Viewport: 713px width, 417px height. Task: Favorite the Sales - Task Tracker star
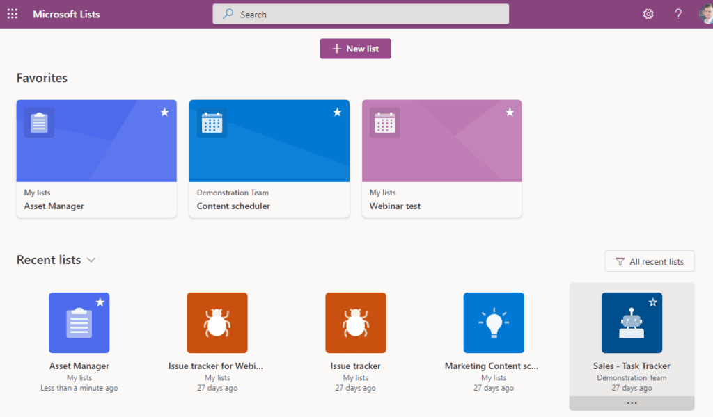[652, 302]
